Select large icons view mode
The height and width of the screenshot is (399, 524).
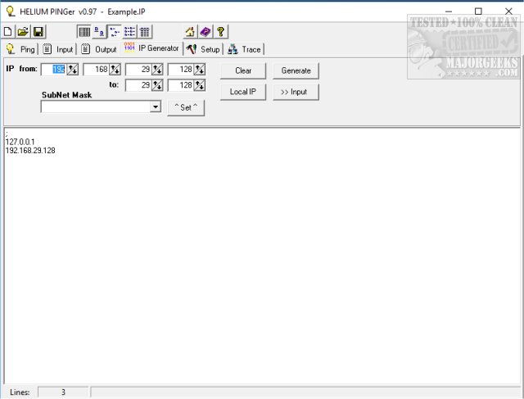pyautogui.click(x=99, y=32)
